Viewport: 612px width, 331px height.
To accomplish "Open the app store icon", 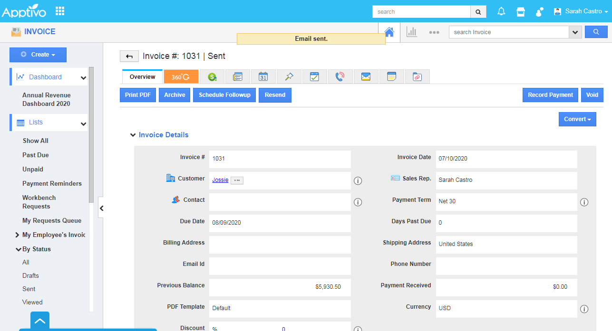I will pos(521,11).
